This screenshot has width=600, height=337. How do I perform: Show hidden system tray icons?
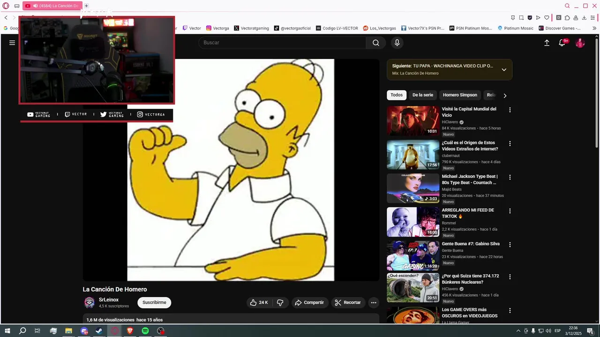click(x=518, y=331)
